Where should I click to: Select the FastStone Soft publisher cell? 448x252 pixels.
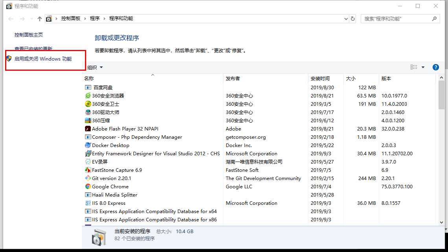point(242,170)
